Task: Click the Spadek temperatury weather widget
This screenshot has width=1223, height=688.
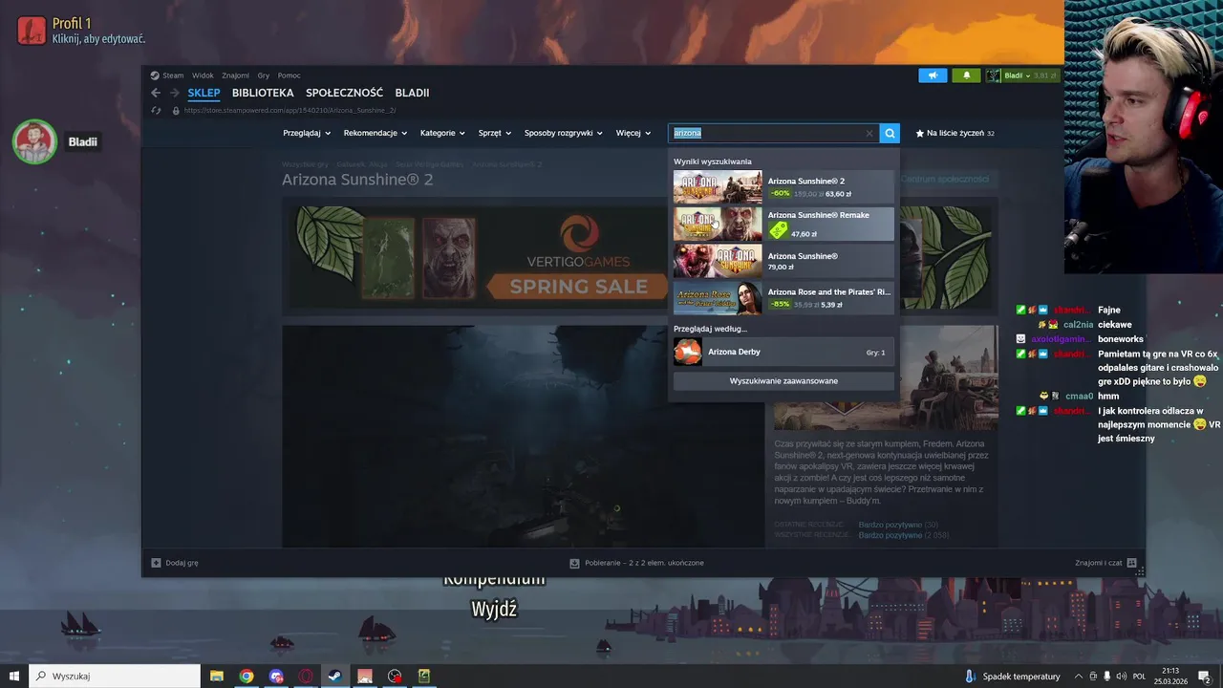Action: (1011, 676)
